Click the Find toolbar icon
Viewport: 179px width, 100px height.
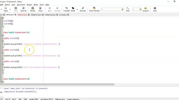pyautogui.click(x=128, y=9)
